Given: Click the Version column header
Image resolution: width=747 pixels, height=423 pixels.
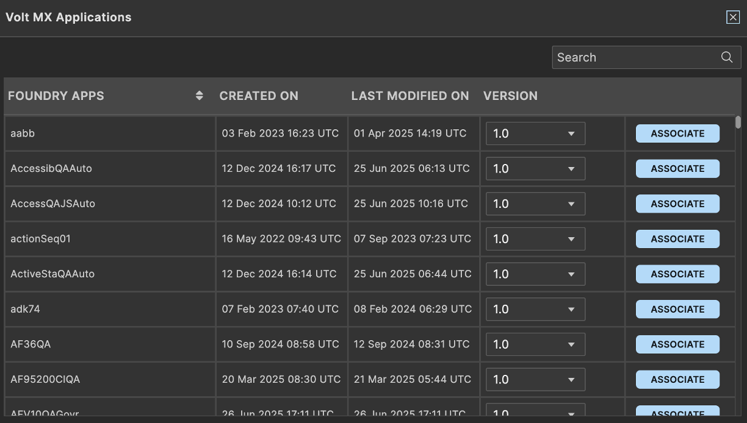Looking at the screenshot, I should point(510,96).
